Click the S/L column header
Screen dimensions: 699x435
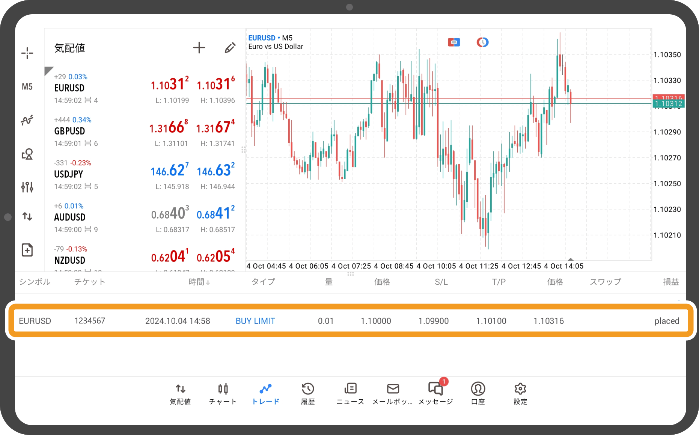441,282
